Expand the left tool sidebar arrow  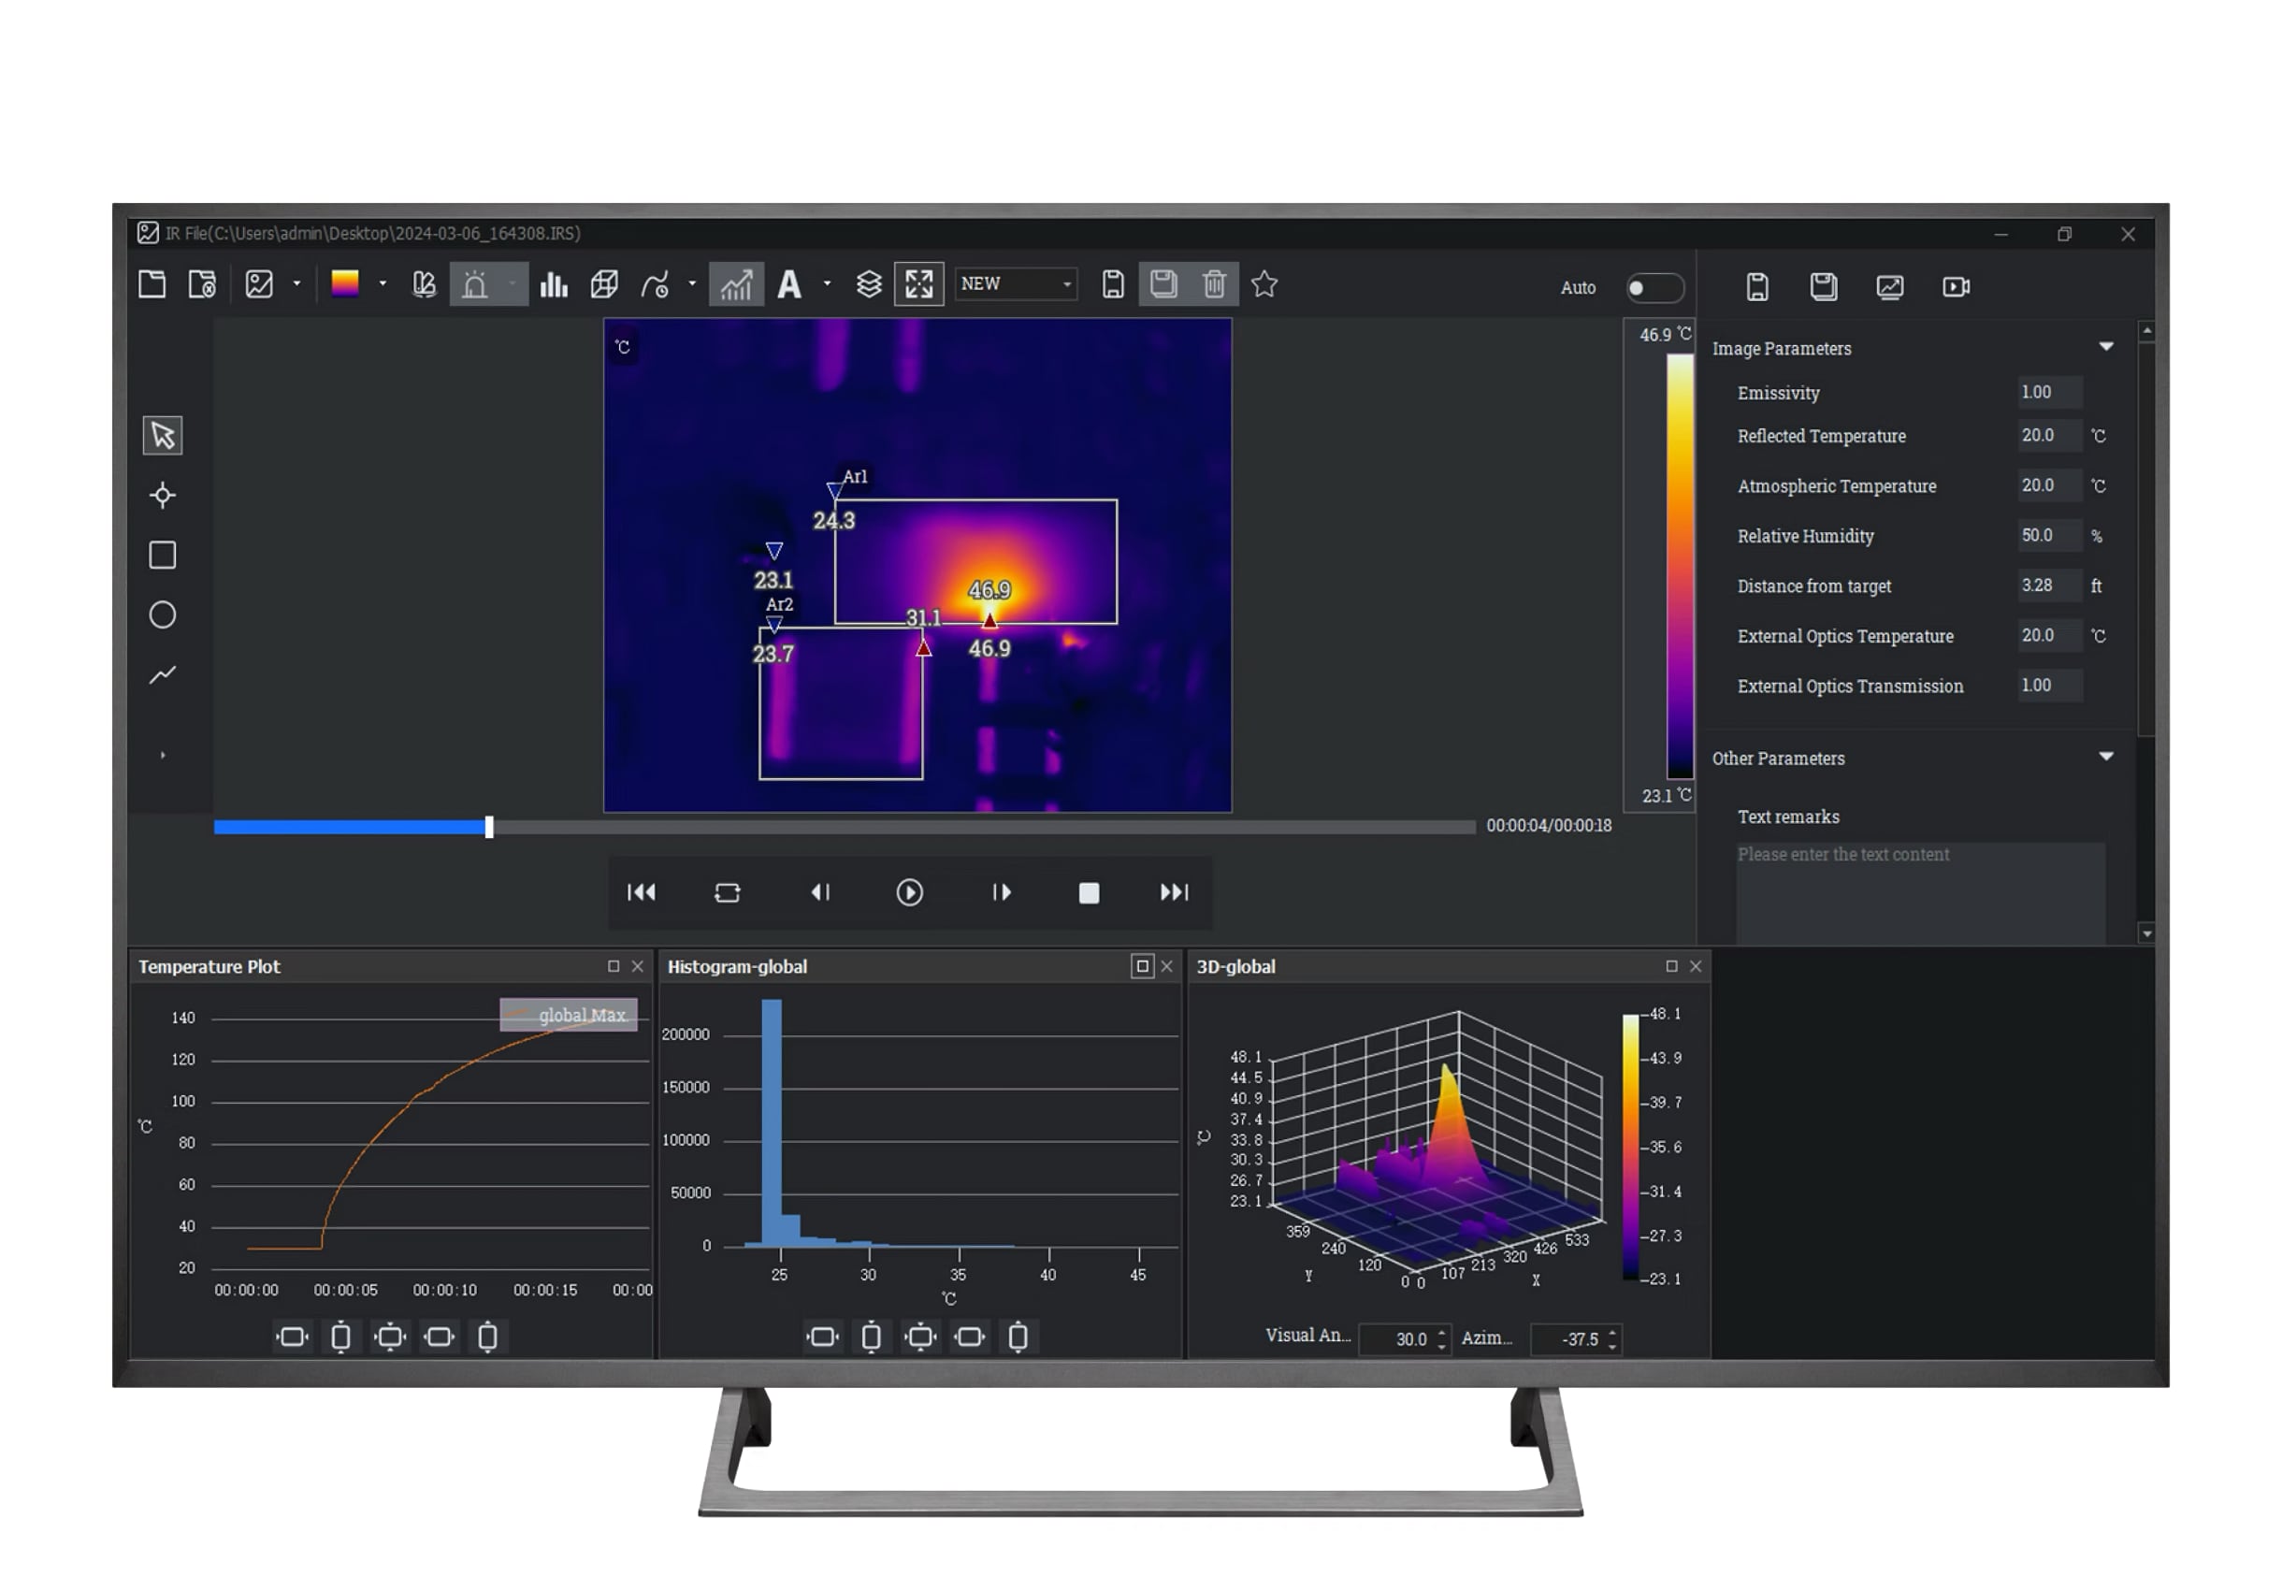coord(163,756)
